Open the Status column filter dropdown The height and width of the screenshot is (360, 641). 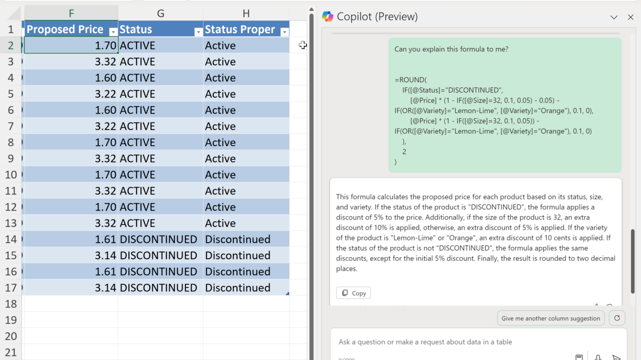click(198, 32)
